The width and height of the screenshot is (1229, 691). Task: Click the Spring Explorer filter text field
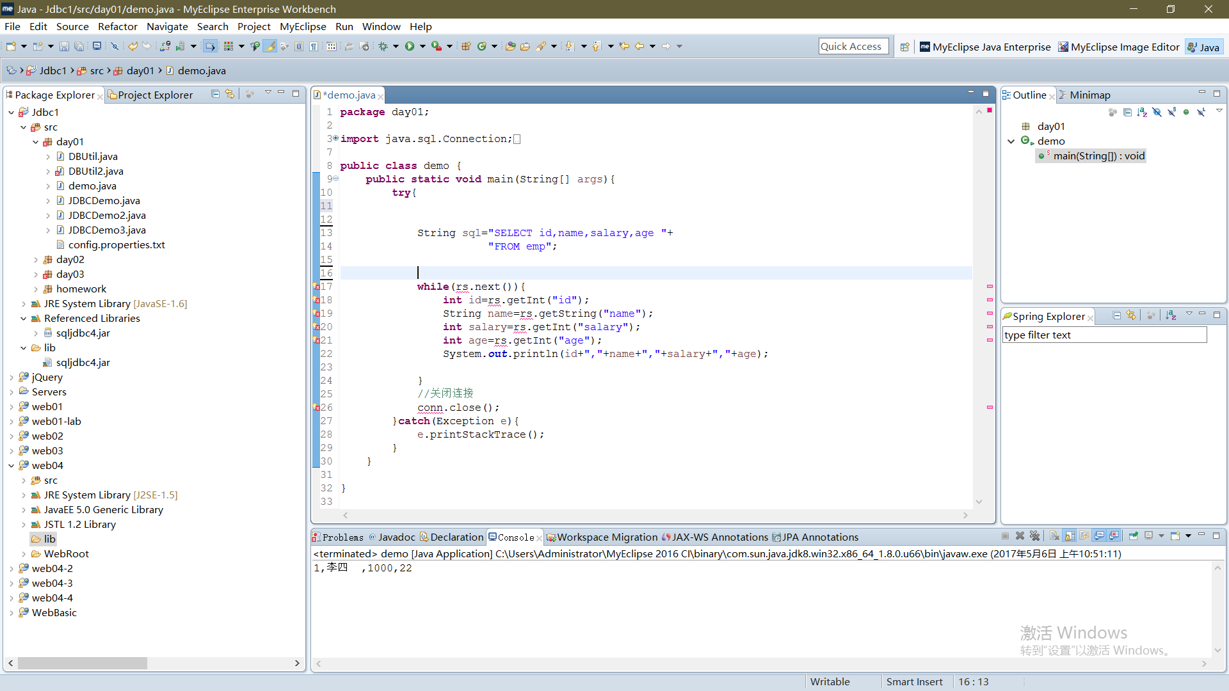coord(1104,335)
